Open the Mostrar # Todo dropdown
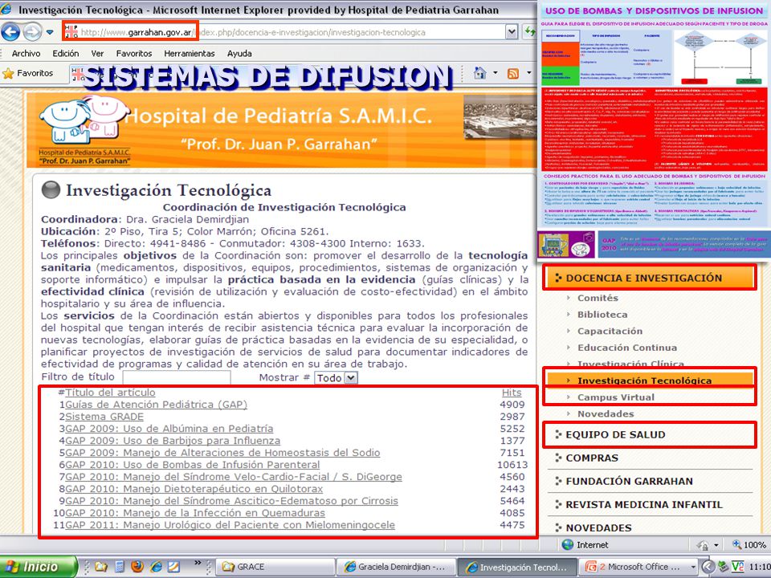 point(336,377)
